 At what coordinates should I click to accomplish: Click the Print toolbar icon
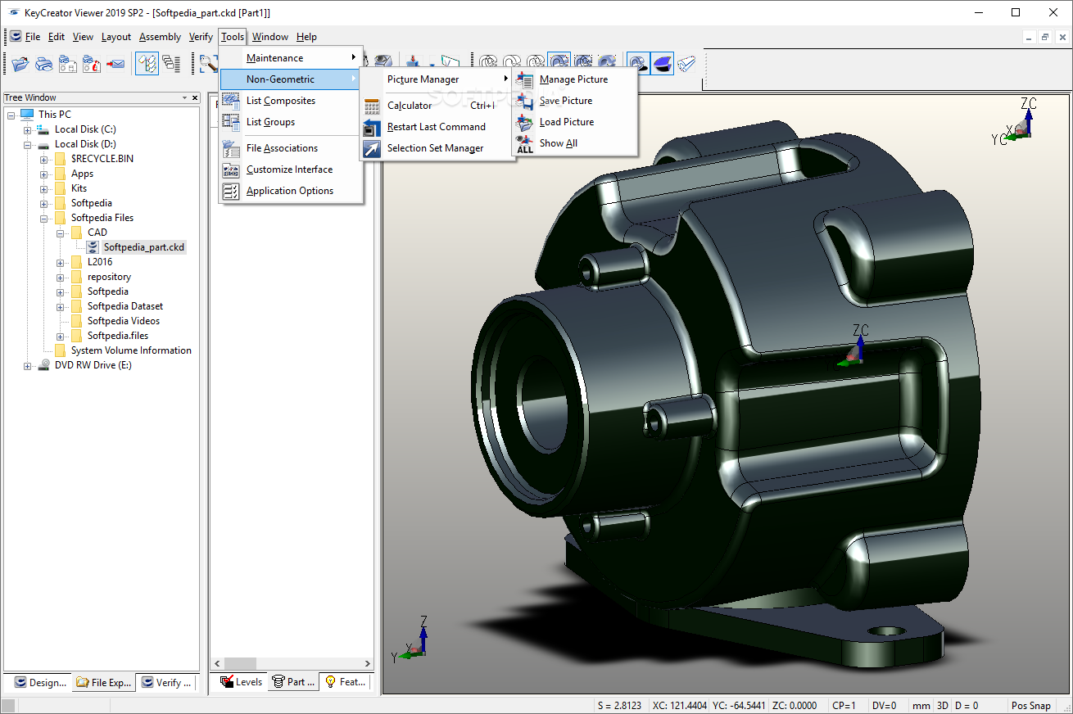coord(44,63)
